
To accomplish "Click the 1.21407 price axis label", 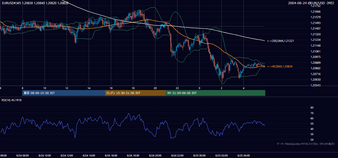I will (x=315, y=29).
